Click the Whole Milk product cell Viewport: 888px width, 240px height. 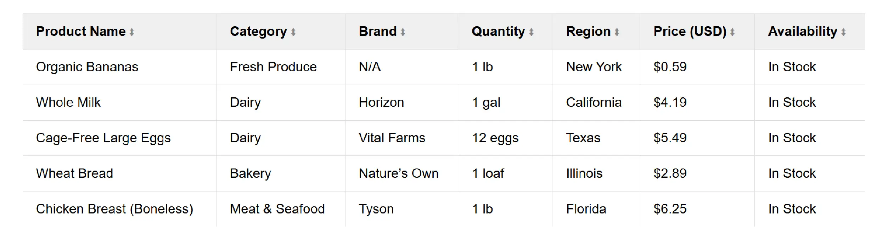[68, 103]
